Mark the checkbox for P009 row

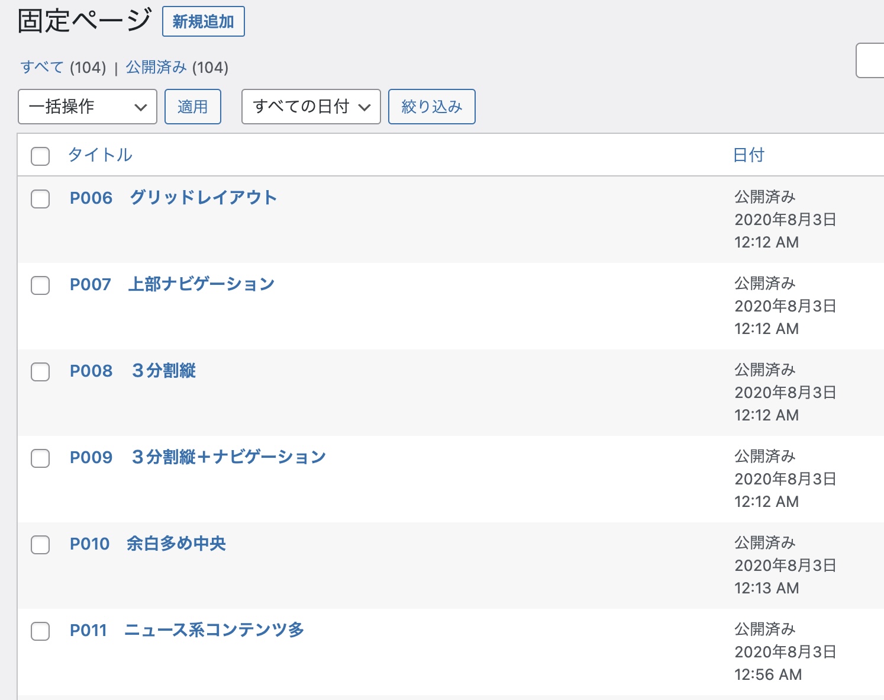[x=40, y=458]
